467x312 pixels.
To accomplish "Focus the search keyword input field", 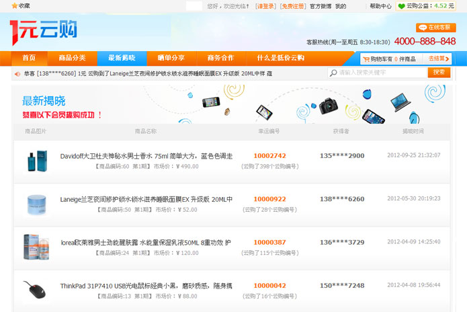I will [378, 73].
